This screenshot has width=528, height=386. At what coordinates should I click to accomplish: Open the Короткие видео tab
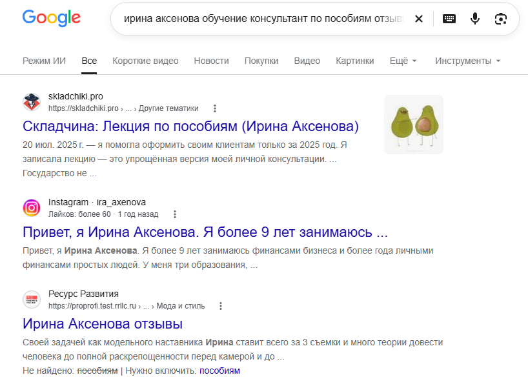click(x=145, y=61)
